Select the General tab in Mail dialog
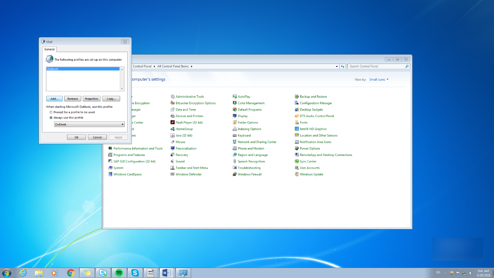The width and height of the screenshot is (494, 278). point(50,49)
